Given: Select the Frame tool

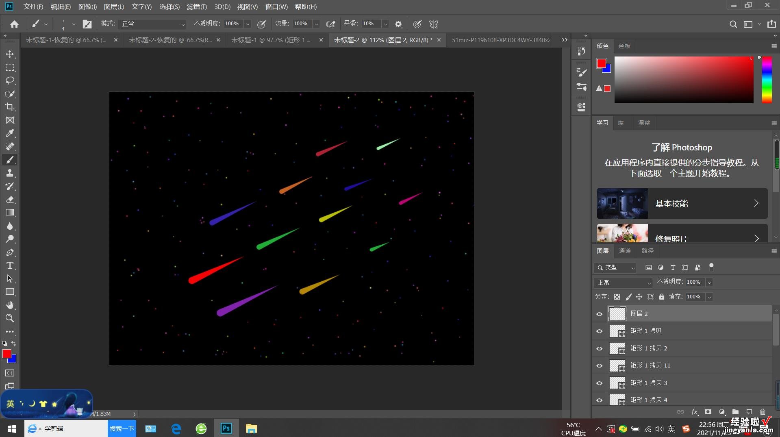Looking at the screenshot, I should pos(10,120).
